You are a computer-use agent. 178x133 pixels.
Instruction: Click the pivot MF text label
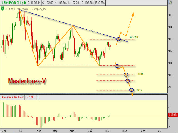click(x=134, y=37)
